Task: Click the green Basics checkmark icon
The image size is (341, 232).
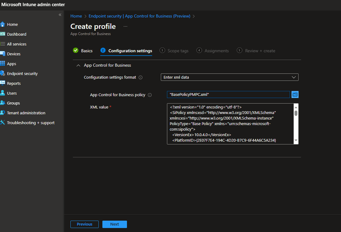Action: click(x=76, y=50)
